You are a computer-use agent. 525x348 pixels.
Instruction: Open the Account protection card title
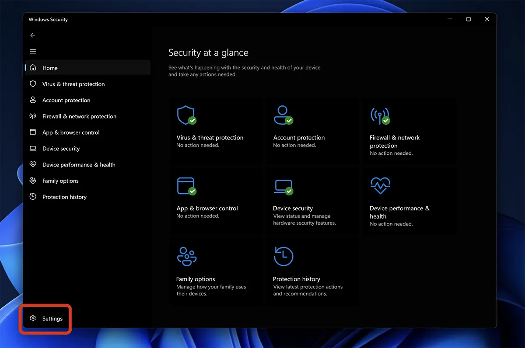coord(299,137)
